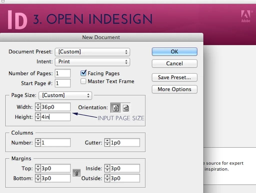
Task: Select portrait orientation icon
Action: click(x=115, y=108)
